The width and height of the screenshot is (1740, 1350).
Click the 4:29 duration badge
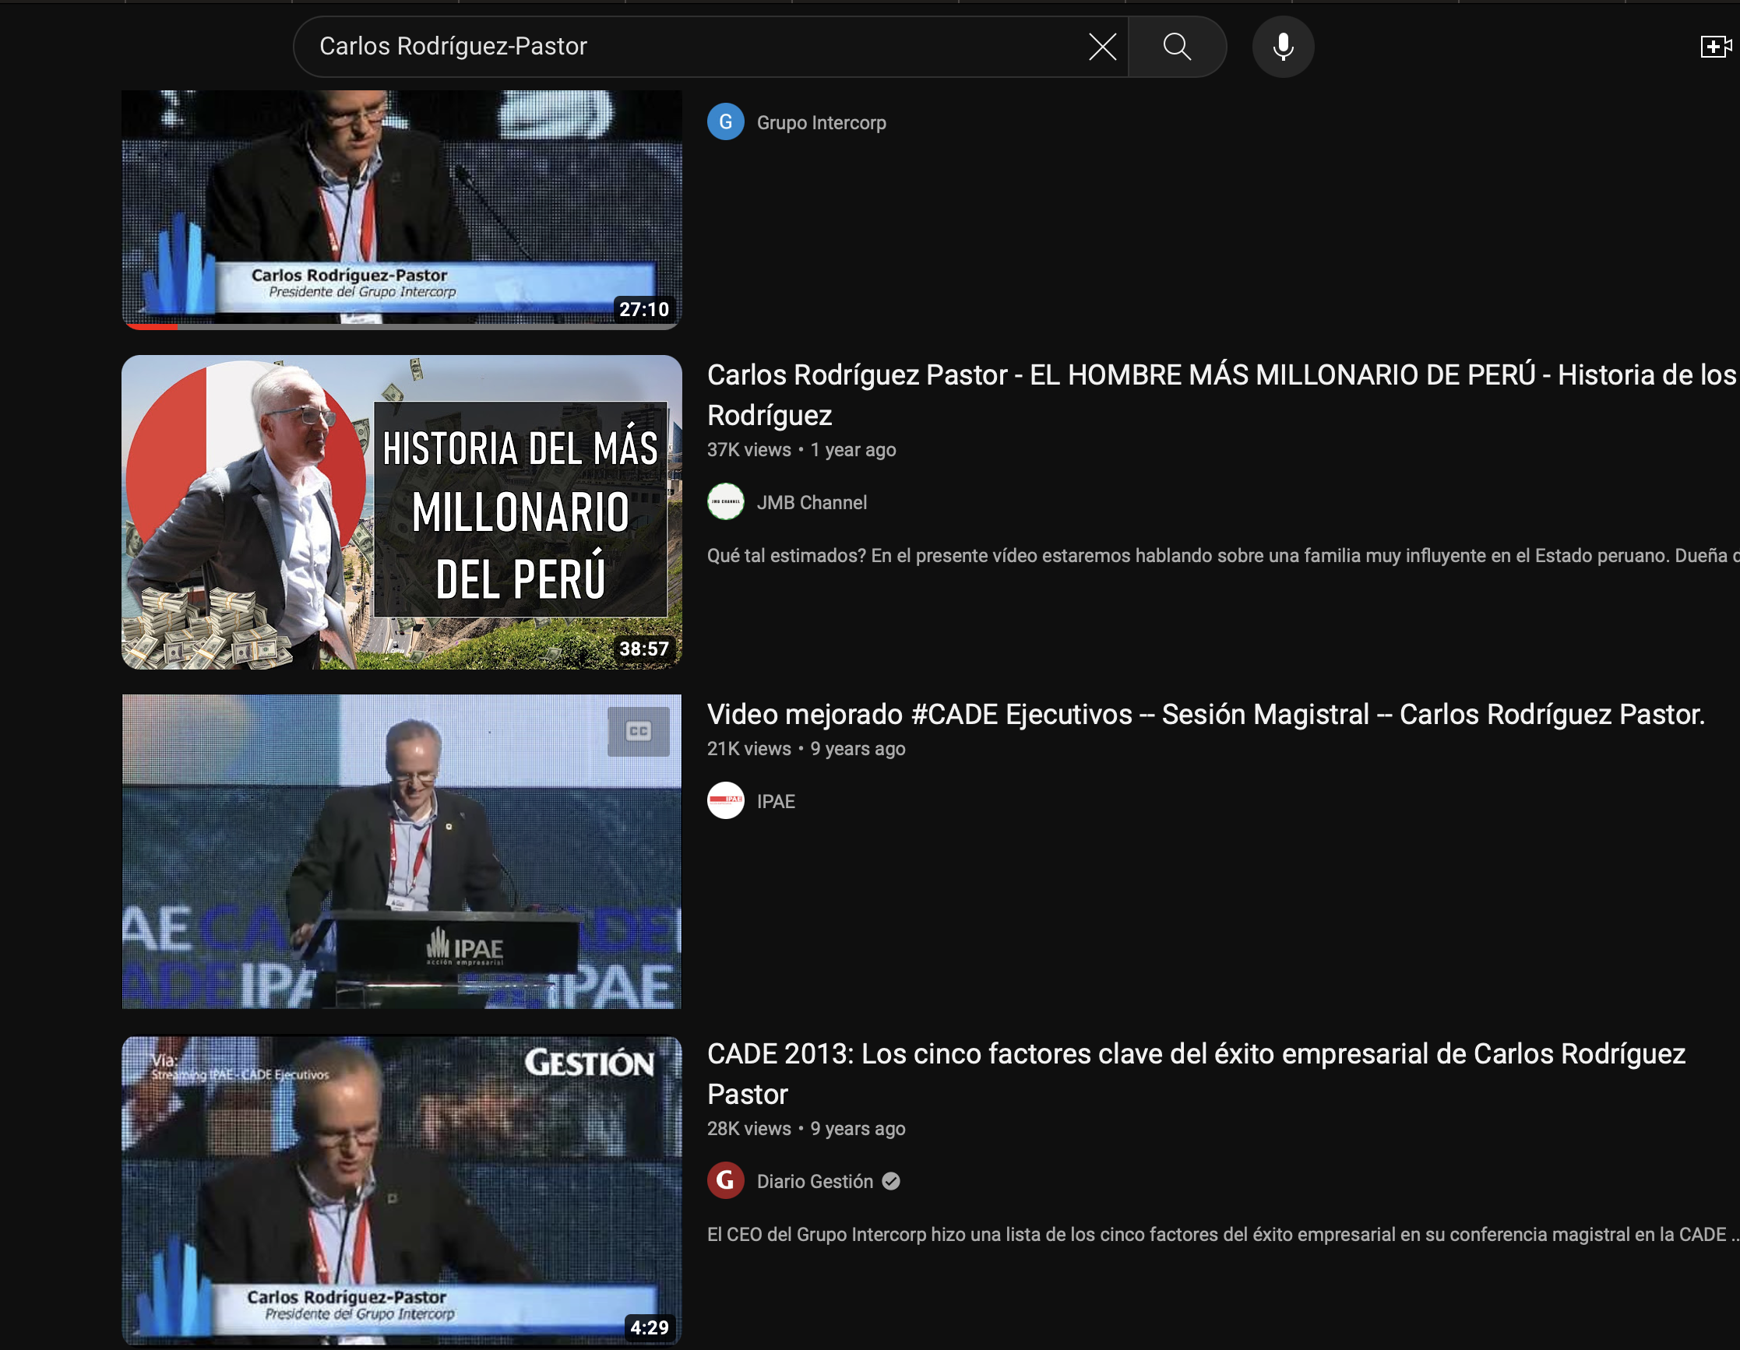pyautogui.click(x=650, y=1327)
